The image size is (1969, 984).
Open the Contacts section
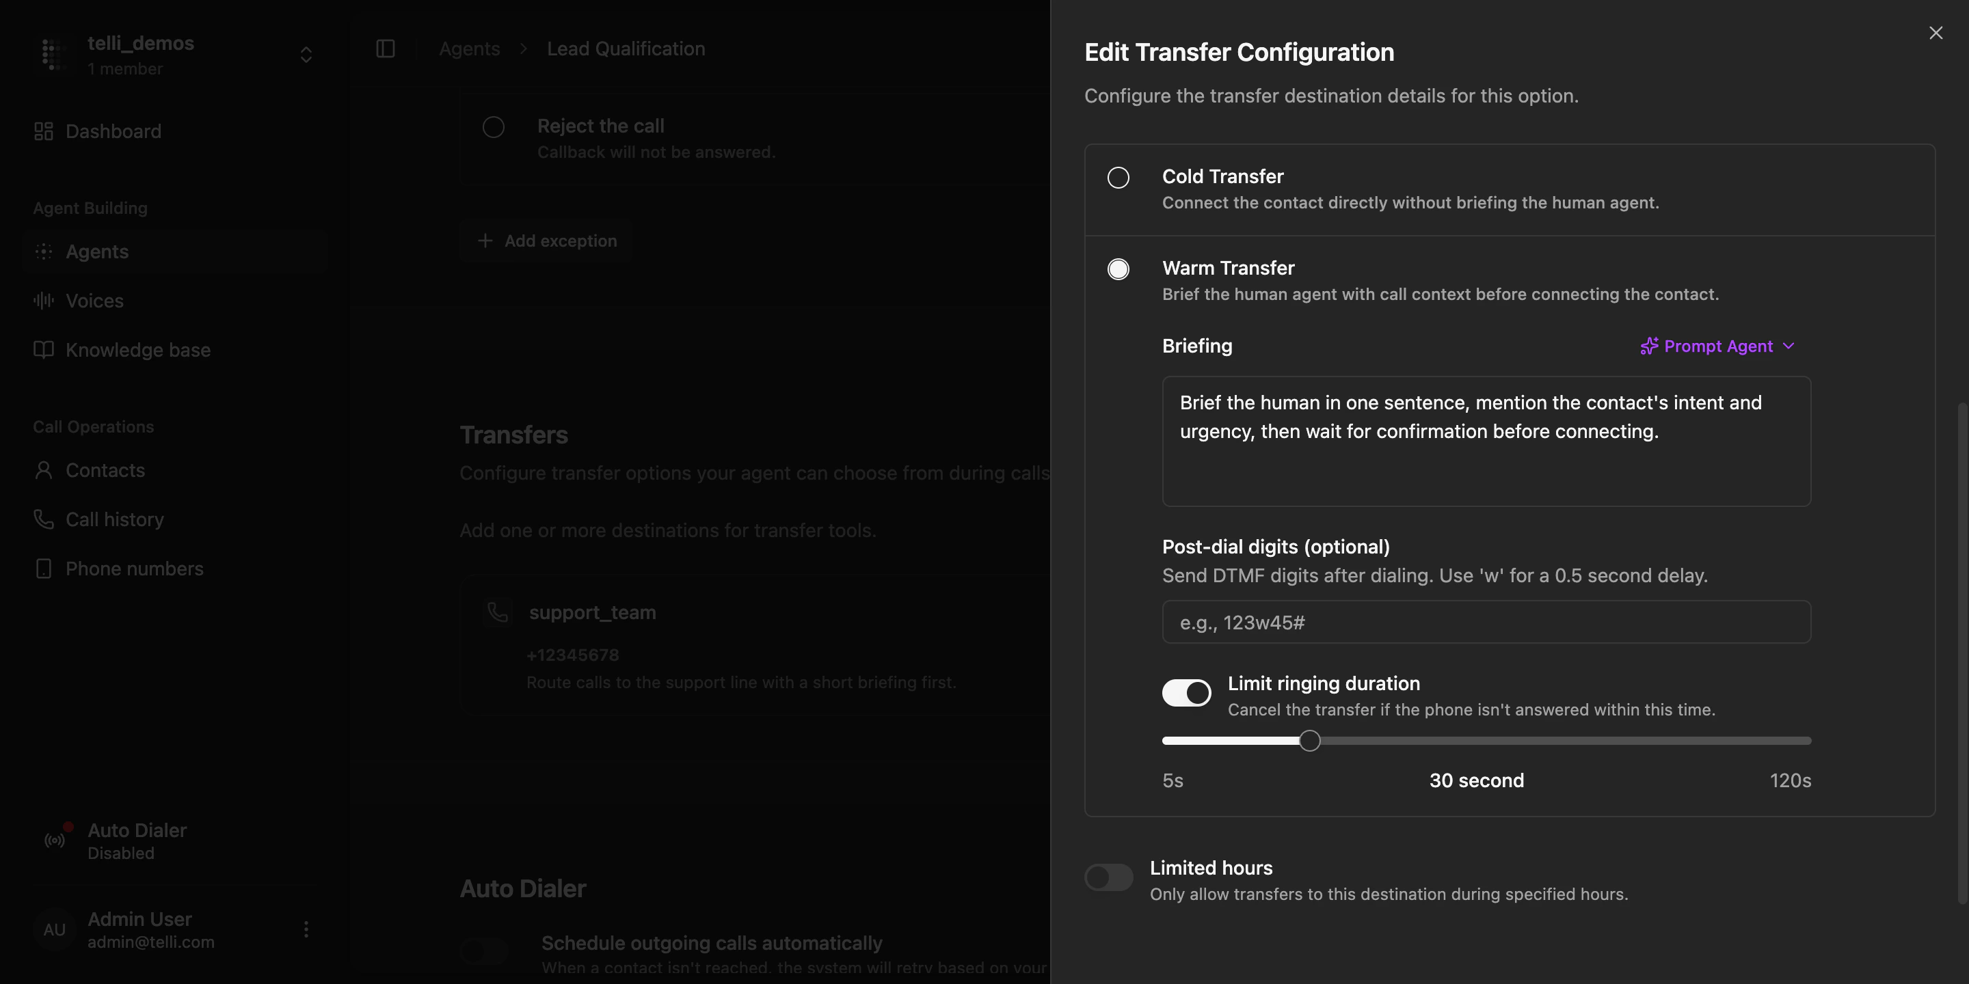point(105,470)
